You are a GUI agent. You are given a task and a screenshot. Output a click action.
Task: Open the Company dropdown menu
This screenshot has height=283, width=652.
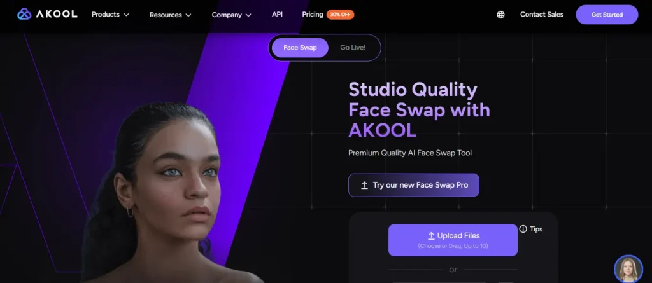tap(232, 15)
